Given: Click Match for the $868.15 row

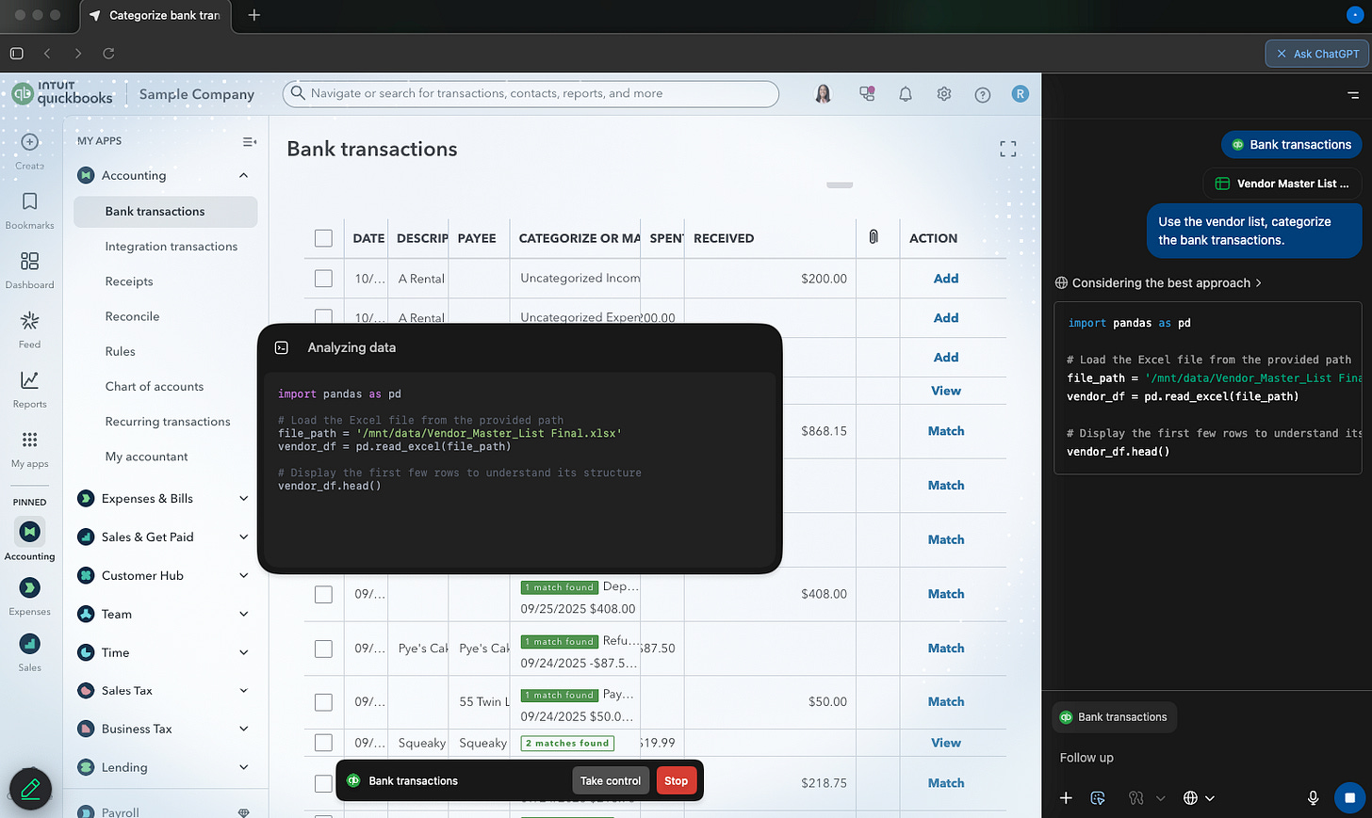Looking at the screenshot, I should (946, 431).
